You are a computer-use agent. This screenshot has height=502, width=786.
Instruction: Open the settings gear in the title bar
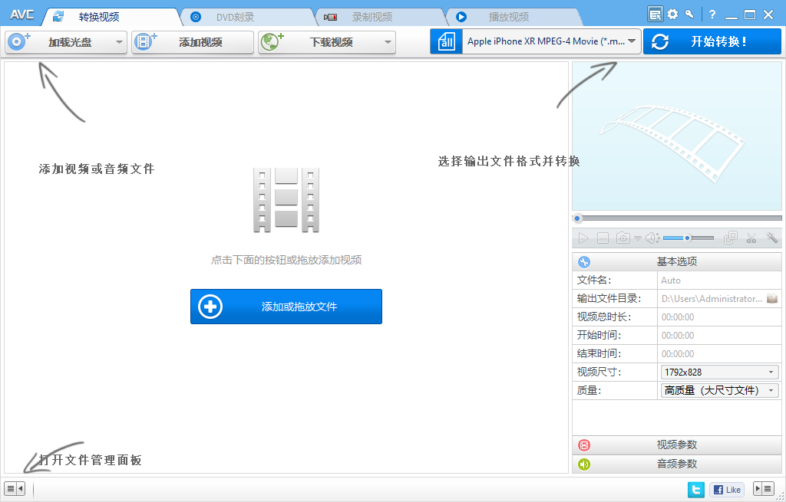pos(672,15)
